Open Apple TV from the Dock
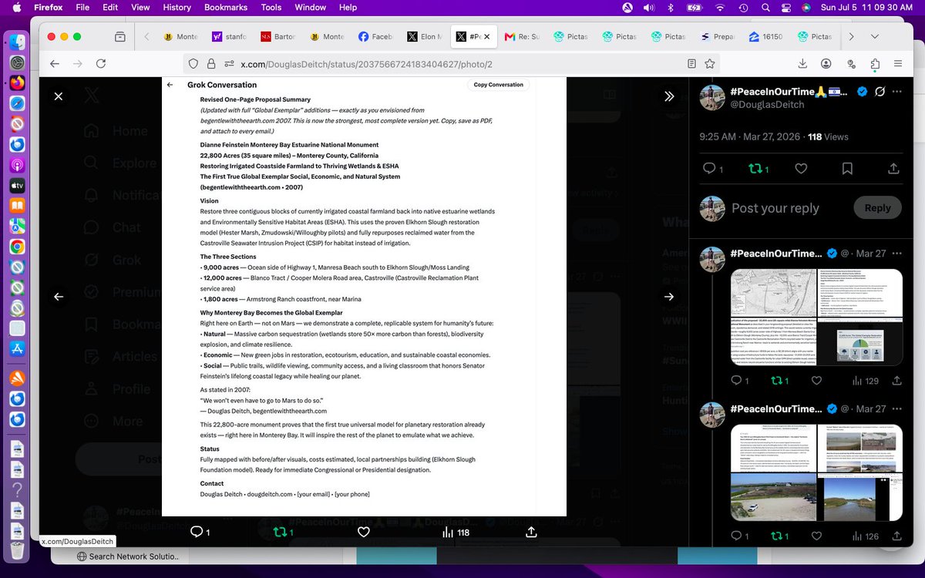 click(17, 186)
